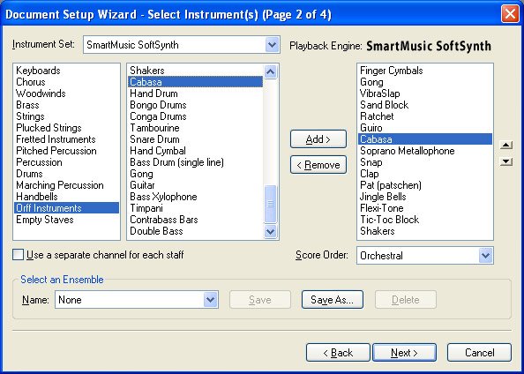This screenshot has width=524, height=374.
Task: Cancel the setup wizard
Action: pyautogui.click(x=479, y=353)
